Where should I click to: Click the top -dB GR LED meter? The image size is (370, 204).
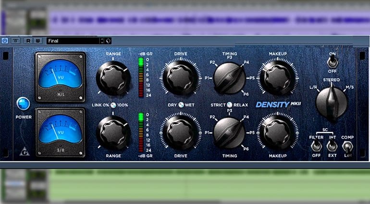pyautogui.click(x=141, y=78)
